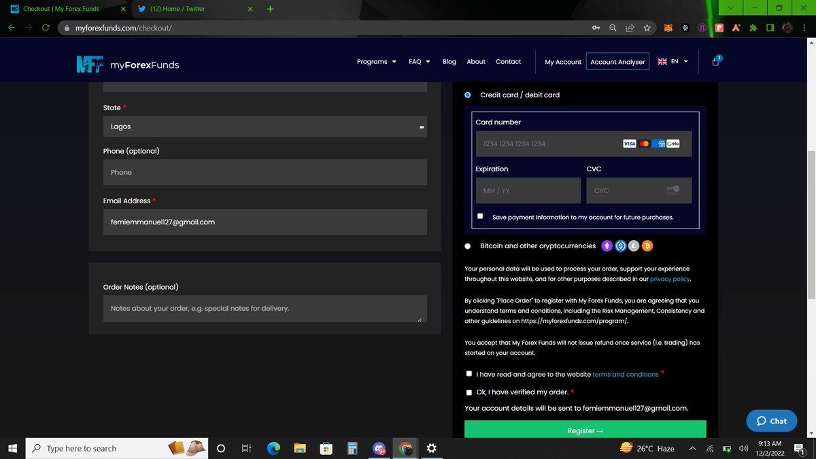Open the weather widget showing 26°C Haze
Image resolution: width=816 pixels, height=459 pixels.
pos(647,449)
